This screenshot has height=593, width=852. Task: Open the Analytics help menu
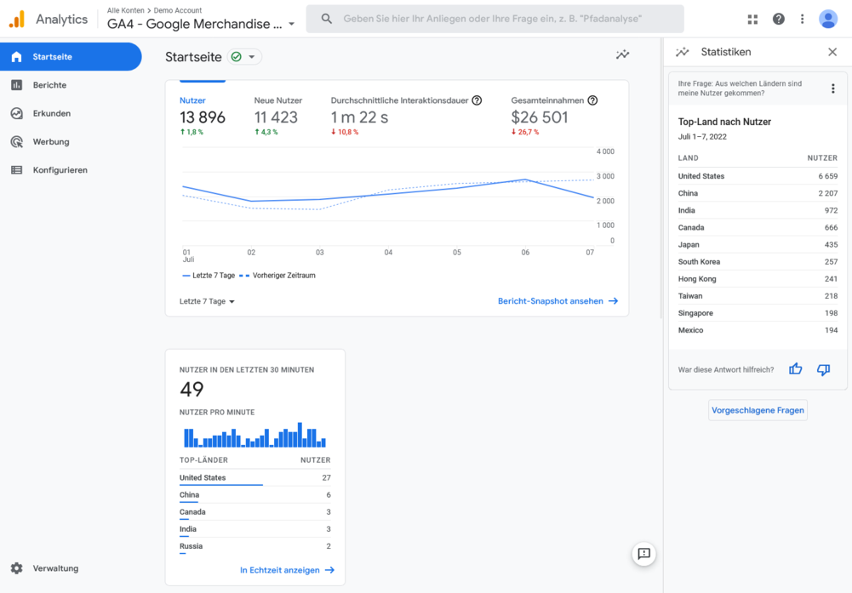pyautogui.click(x=778, y=18)
